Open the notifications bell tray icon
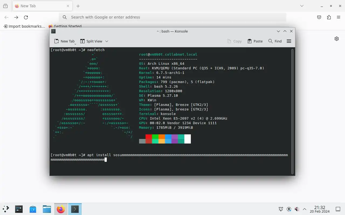Screen dimensions: 345x215 pyautogui.click(x=281, y=209)
